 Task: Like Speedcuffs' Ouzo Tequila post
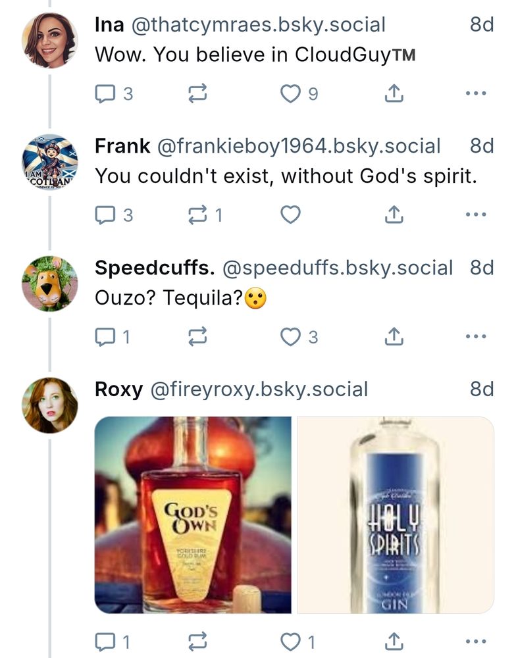coord(290,337)
